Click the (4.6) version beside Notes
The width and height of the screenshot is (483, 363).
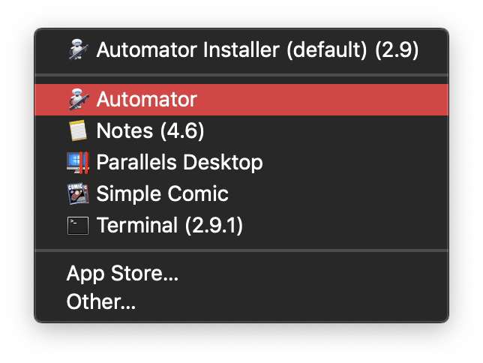click(182, 131)
